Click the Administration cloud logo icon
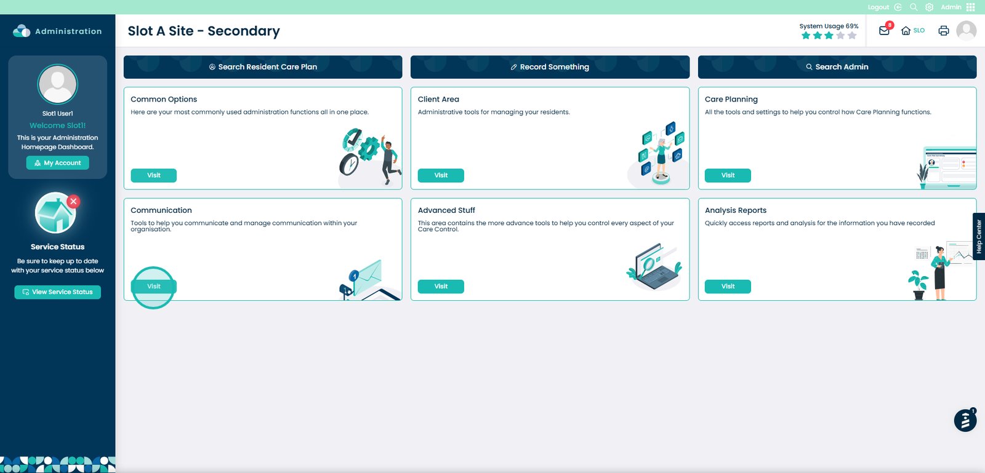The width and height of the screenshot is (985, 473). click(x=22, y=31)
